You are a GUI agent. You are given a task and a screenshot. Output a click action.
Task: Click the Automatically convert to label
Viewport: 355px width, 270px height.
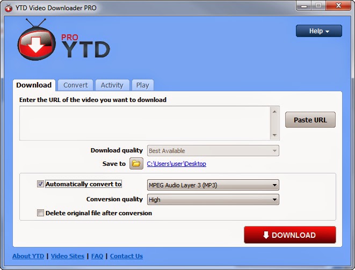point(84,184)
